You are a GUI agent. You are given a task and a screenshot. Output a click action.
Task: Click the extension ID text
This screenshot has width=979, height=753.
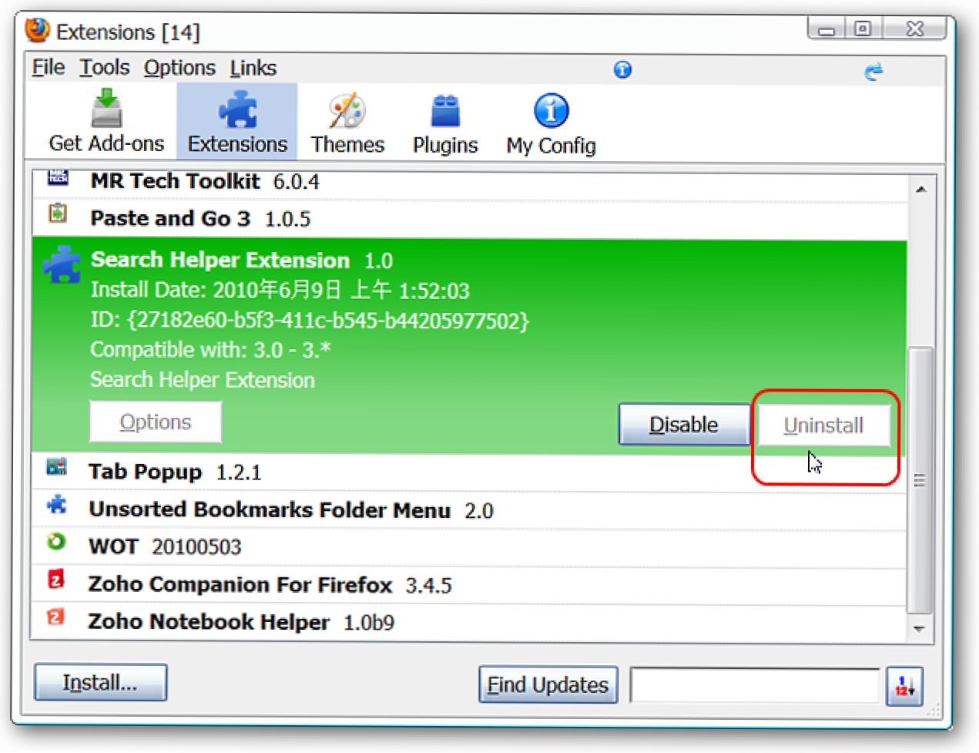(x=310, y=321)
